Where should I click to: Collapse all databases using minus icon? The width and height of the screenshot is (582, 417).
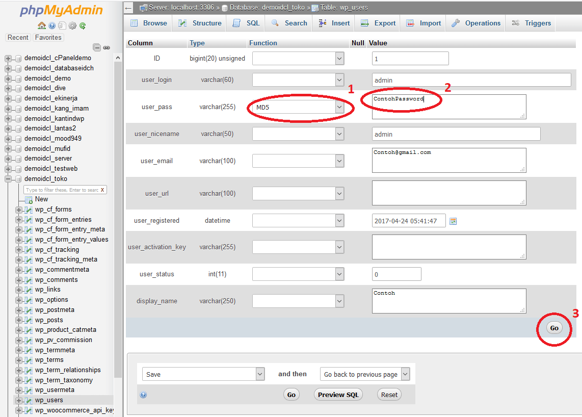pos(97,47)
